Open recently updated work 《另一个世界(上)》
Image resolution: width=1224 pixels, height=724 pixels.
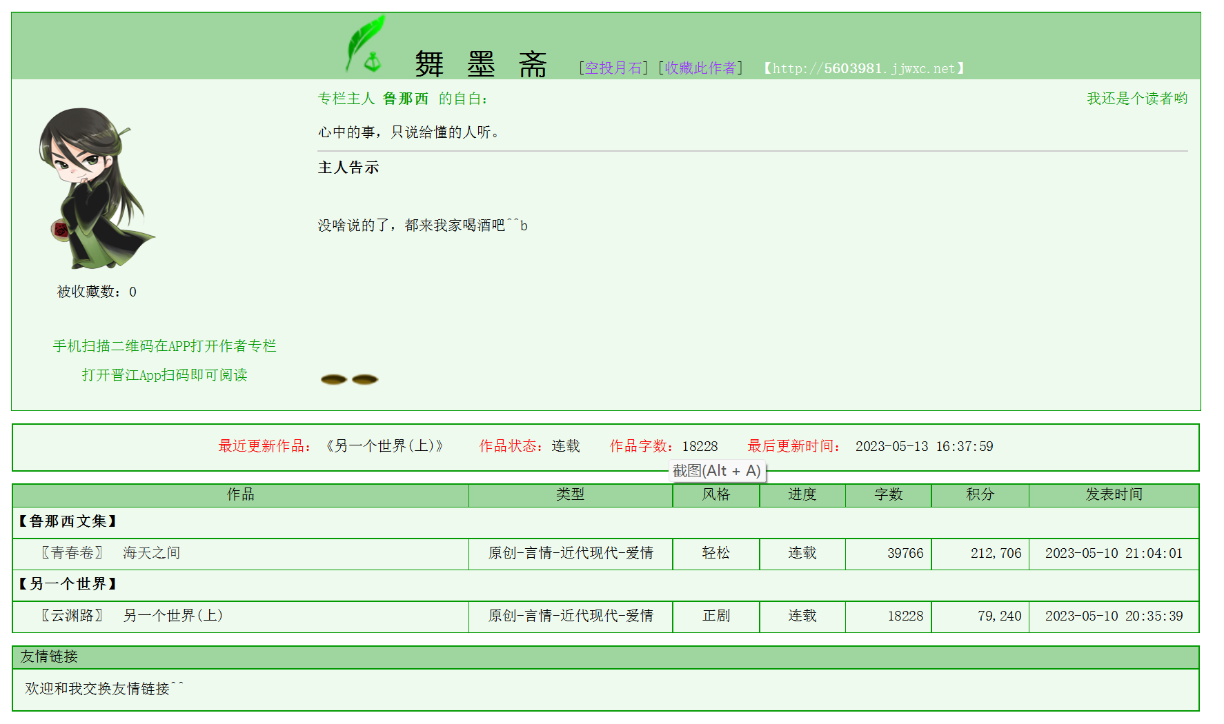point(384,446)
